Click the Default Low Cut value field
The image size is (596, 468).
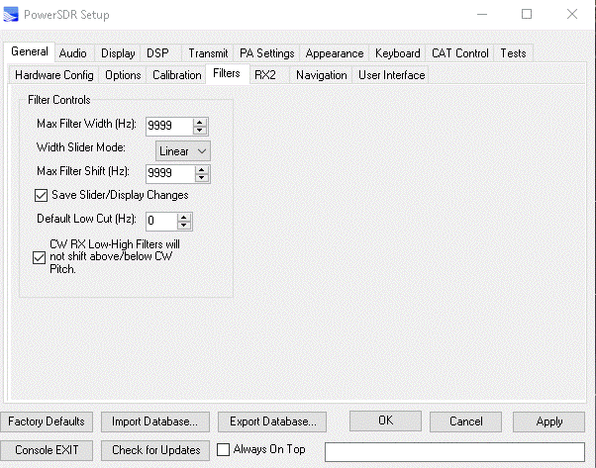coord(162,221)
